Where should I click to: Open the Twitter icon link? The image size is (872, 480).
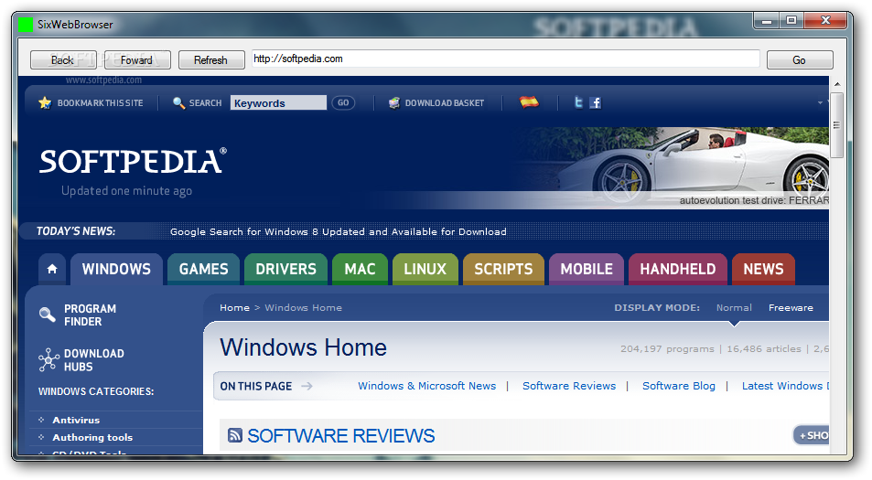click(x=578, y=102)
